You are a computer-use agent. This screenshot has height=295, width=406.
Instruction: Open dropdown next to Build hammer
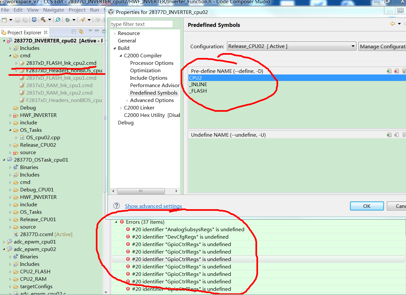pyautogui.click(x=50, y=20)
